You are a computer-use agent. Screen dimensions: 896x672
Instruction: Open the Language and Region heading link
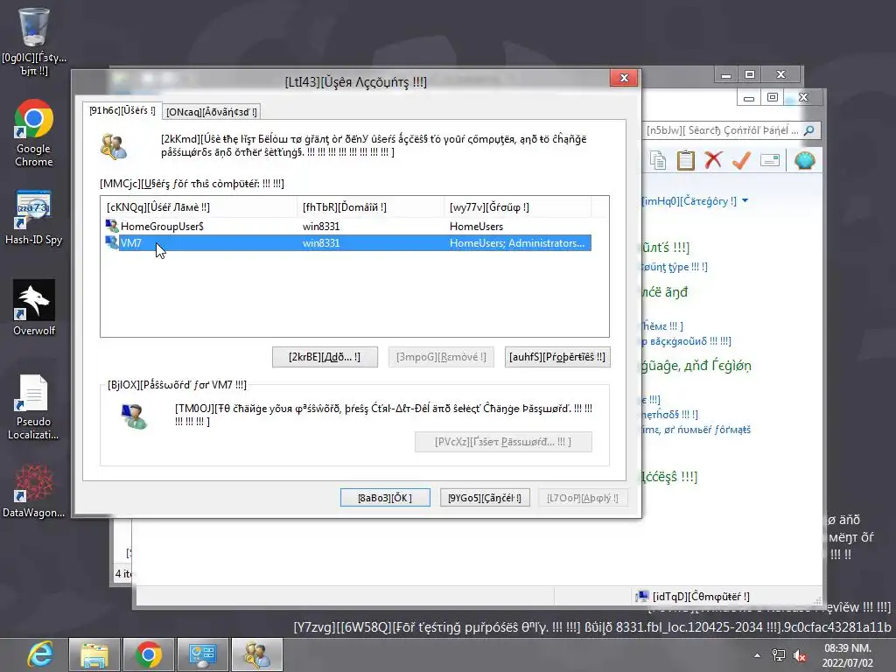pos(696,365)
